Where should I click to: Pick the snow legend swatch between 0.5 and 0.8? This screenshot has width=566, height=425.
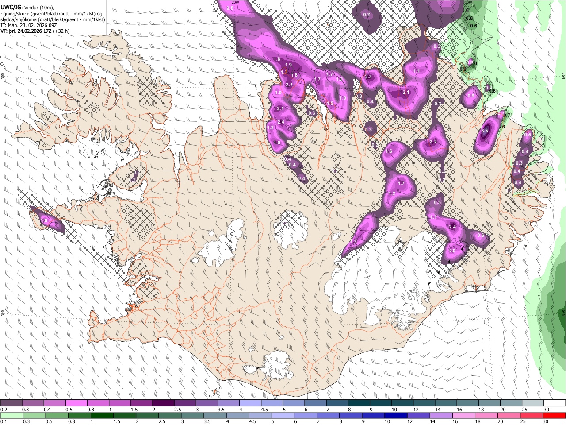(76, 403)
